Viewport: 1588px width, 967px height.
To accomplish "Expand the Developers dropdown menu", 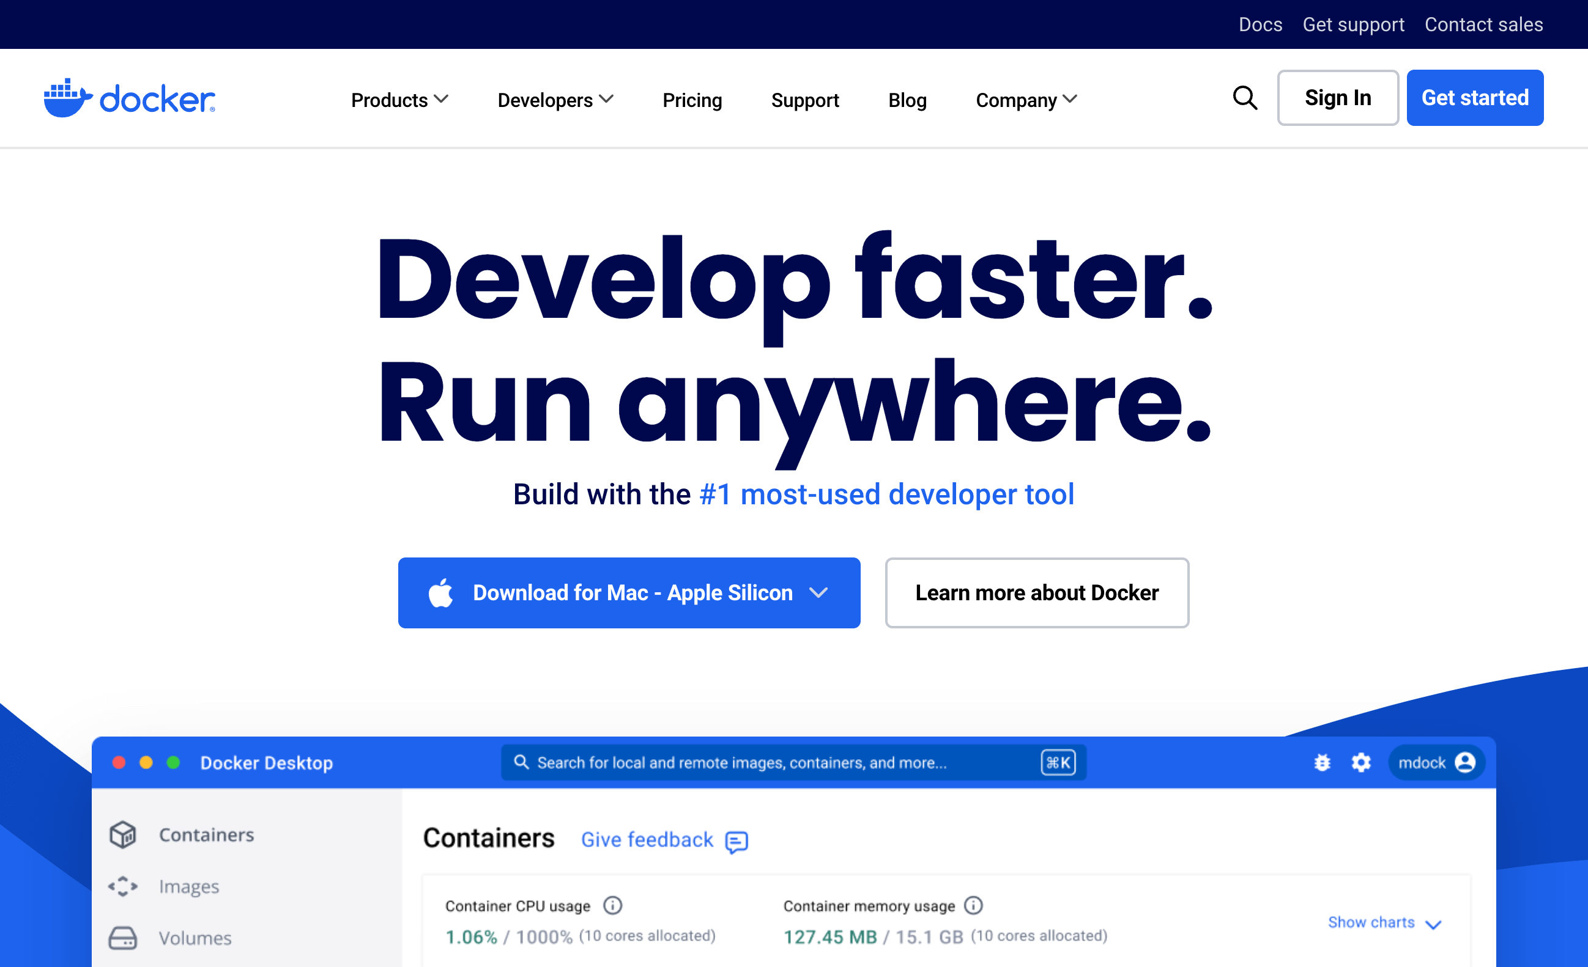I will coord(555,100).
